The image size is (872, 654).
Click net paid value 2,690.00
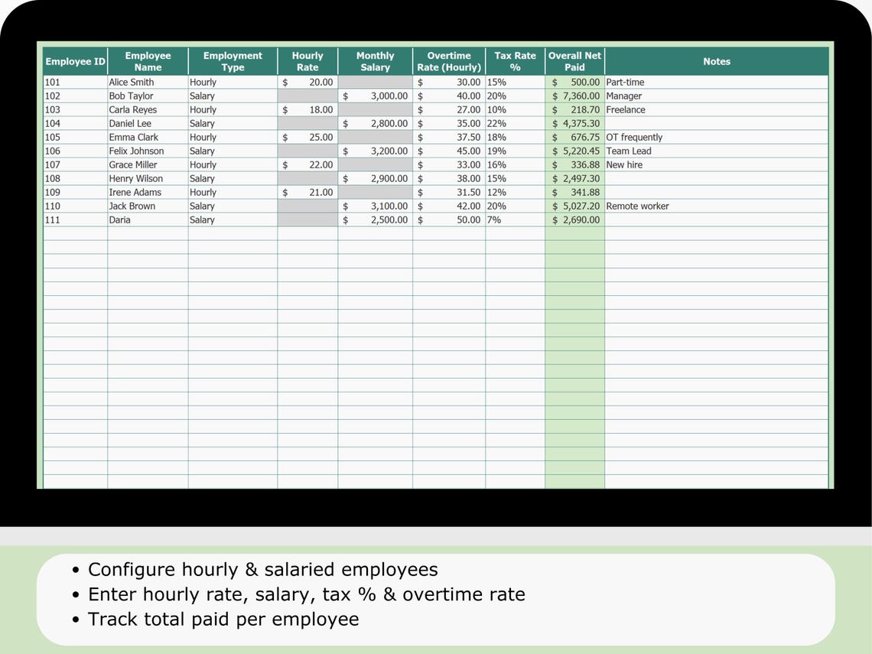[x=574, y=220]
